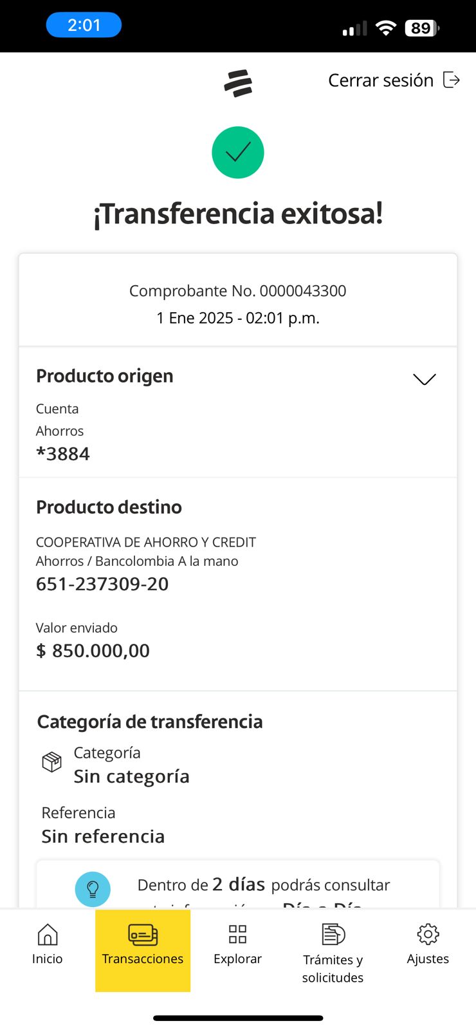Select the Sin categoría category value
476x1030 pixels.
point(132,776)
